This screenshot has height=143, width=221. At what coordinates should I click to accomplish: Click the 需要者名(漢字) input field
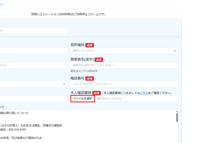click(124, 65)
